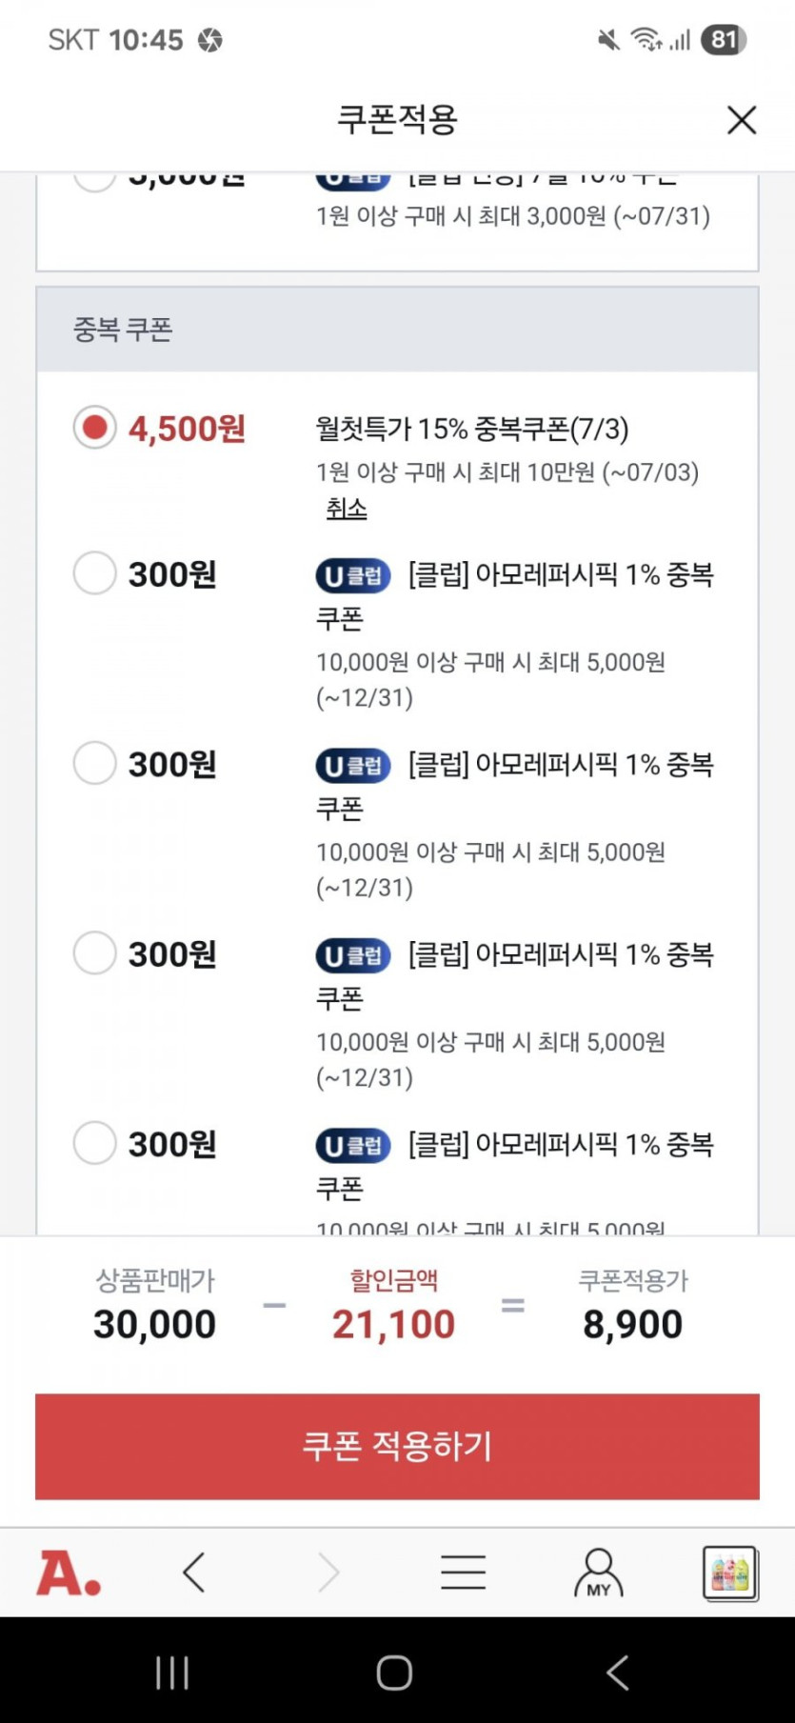The height and width of the screenshot is (1723, 795).
Task: Tap the red A. home logo icon
Action: click(x=68, y=1573)
